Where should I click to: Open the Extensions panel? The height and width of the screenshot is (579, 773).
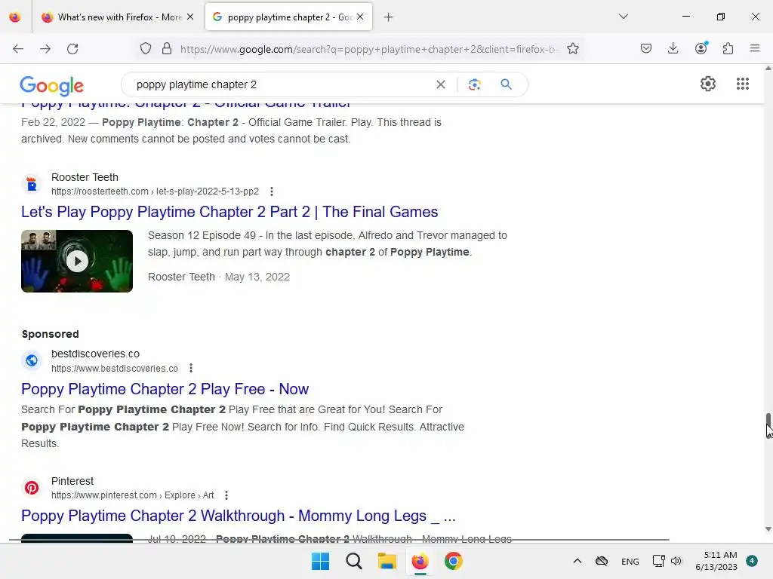click(728, 49)
